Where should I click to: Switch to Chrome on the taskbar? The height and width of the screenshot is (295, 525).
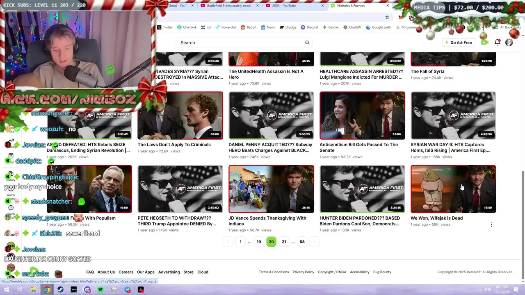pos(47,290)
